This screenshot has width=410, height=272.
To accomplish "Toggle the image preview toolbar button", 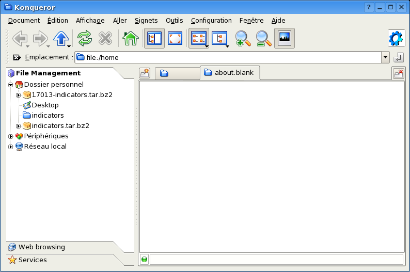I will [285, 38].
